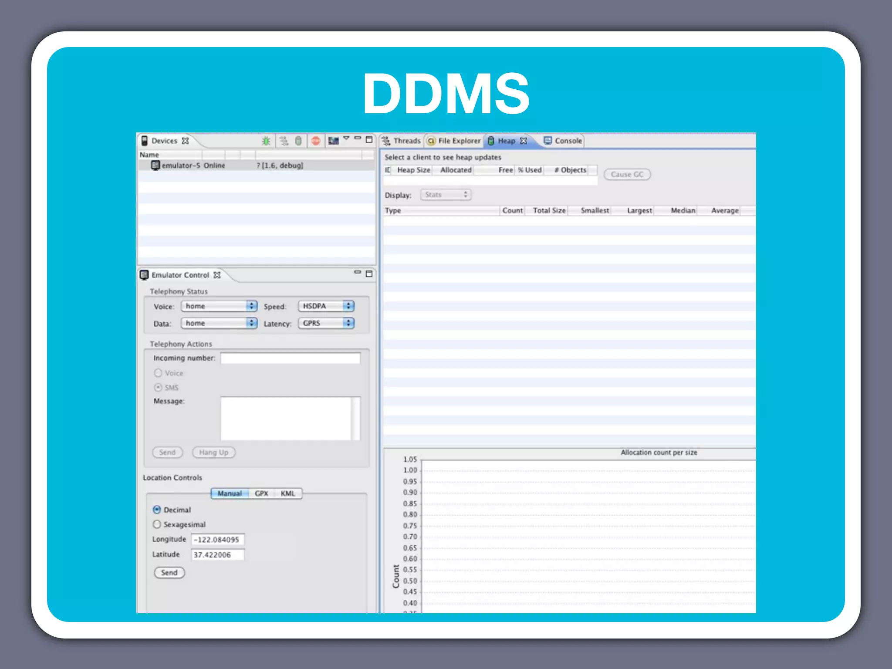The width and height of the screenshot is (892, 669).
Task: Click the red Stop Process icon
Action: click(316, 140)
